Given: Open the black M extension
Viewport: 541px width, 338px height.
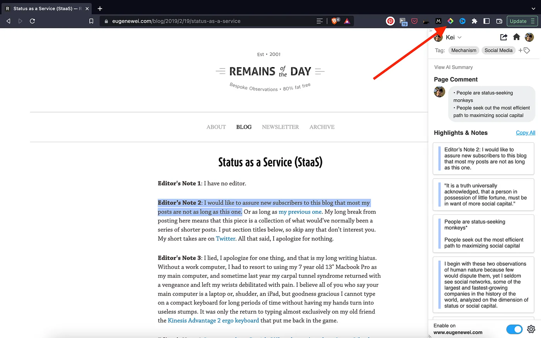Looking at the screenshot, I should pos(438,21).
